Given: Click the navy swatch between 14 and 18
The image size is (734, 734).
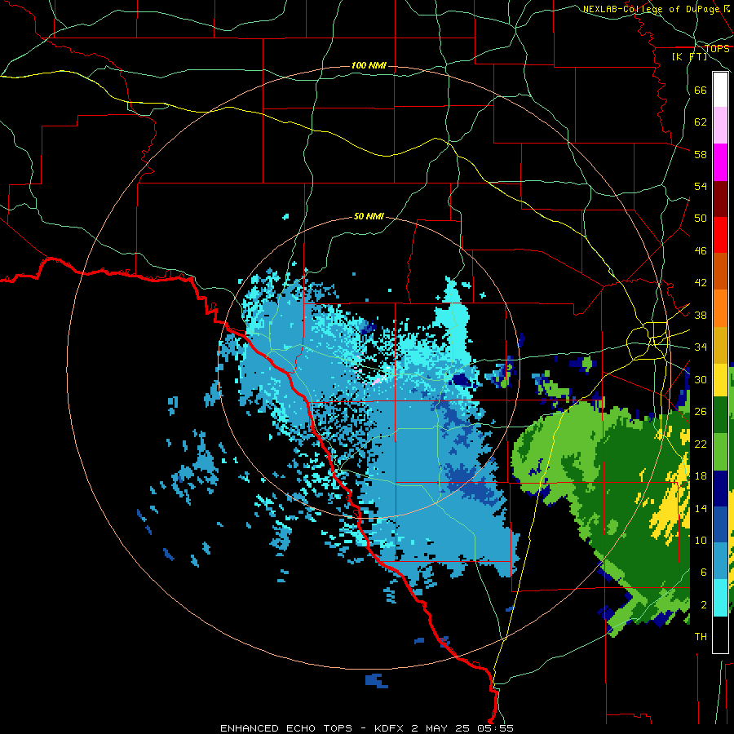Looking at the screenshot, I should tap(720, 489).
